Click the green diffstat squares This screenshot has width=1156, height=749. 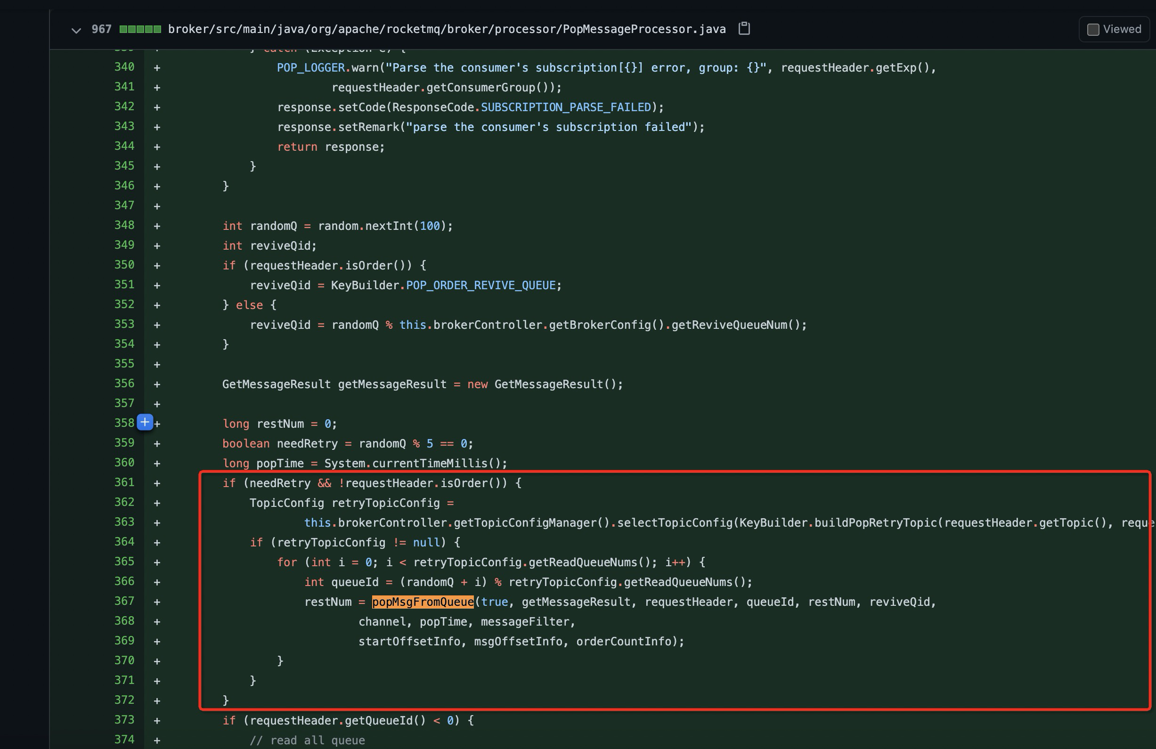[x=140, y=29]
